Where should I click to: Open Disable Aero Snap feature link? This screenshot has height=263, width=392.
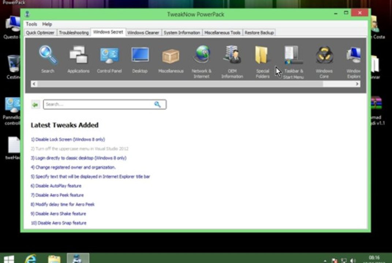pyautogui.click(x=59, y=223)
